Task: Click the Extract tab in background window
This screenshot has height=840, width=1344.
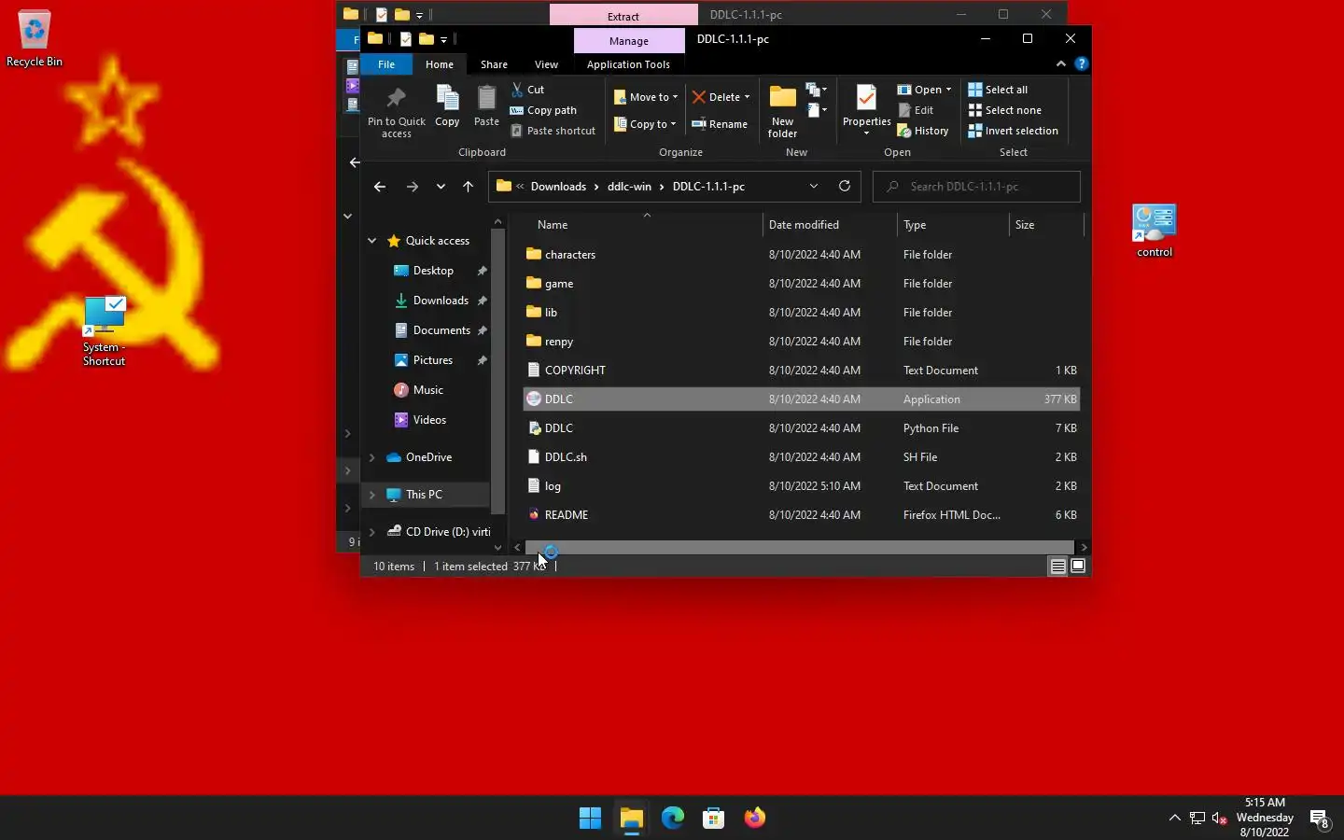Action: pyautogui.click(x=623, y=16)
